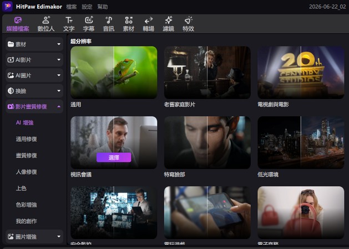
Task: Click the 換臉 face swap icon
Action: point(11,91)
